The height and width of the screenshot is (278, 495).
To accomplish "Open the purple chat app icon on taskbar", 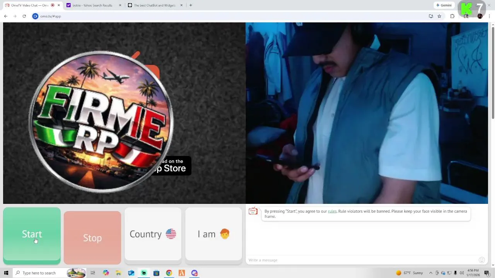I will click(x=195, y=273).
